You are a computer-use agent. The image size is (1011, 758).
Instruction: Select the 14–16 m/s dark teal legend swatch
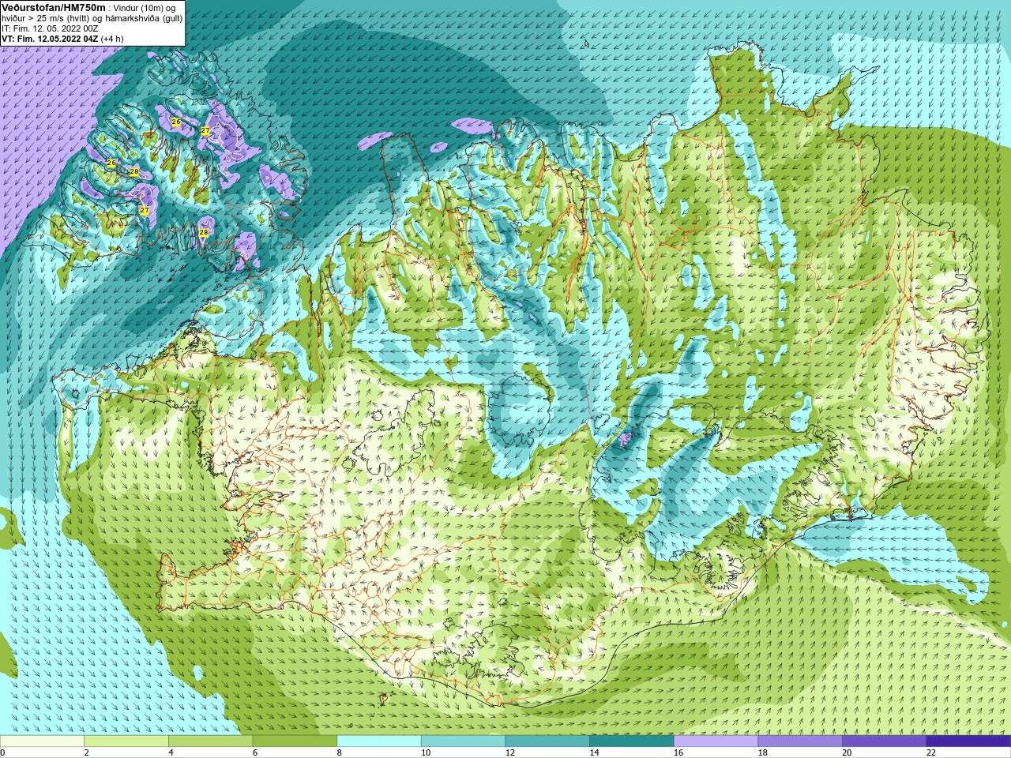pos(632,741)
